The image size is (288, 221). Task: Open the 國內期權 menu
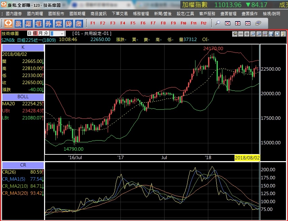35,13
